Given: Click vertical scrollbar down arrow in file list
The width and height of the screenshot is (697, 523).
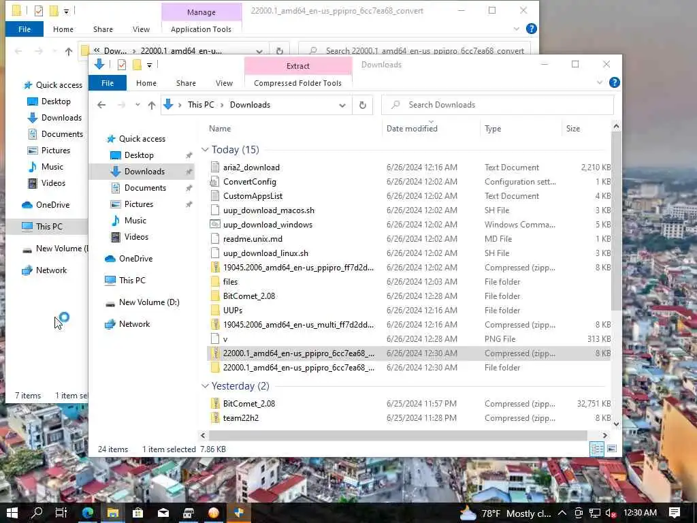Looking at the screenshot, I should point(616,424).
